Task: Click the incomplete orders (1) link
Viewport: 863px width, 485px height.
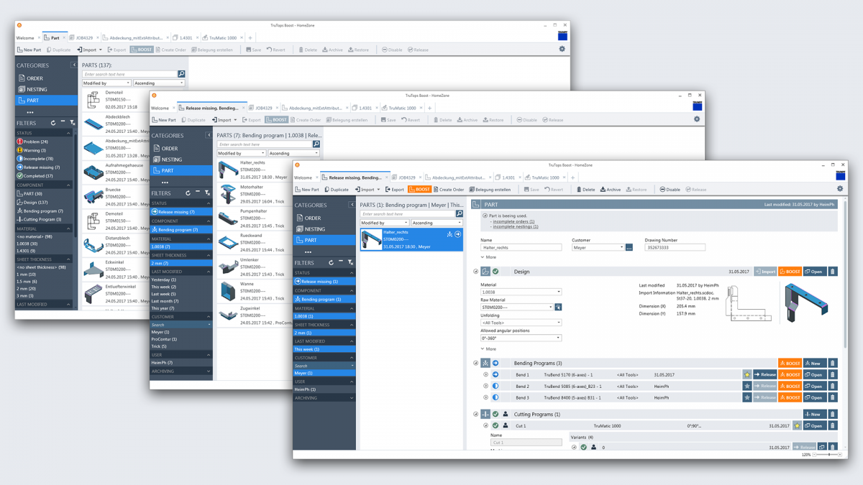Action: (x=513, y=221)
